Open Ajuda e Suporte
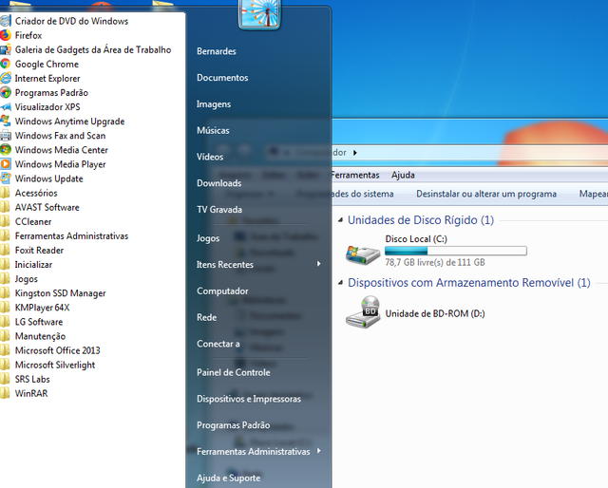The width and height of the screenshot is (608, 488). [228, 478]
